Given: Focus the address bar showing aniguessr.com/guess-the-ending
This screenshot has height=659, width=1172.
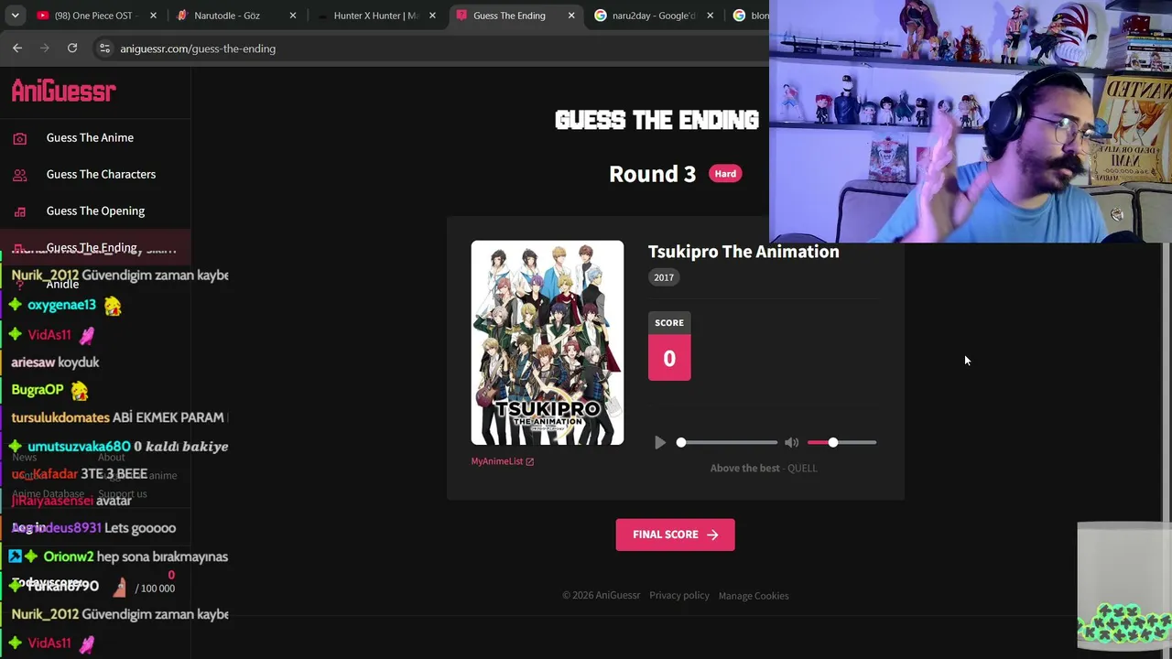Looking at the screenshot, I should 430,49.
